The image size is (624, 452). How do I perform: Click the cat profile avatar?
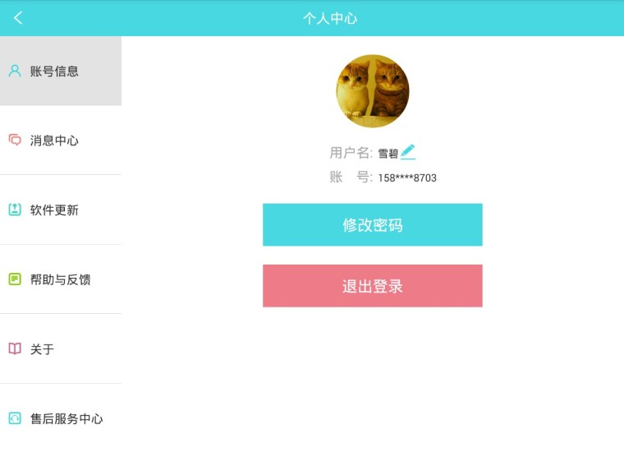(x=373, y=91)
